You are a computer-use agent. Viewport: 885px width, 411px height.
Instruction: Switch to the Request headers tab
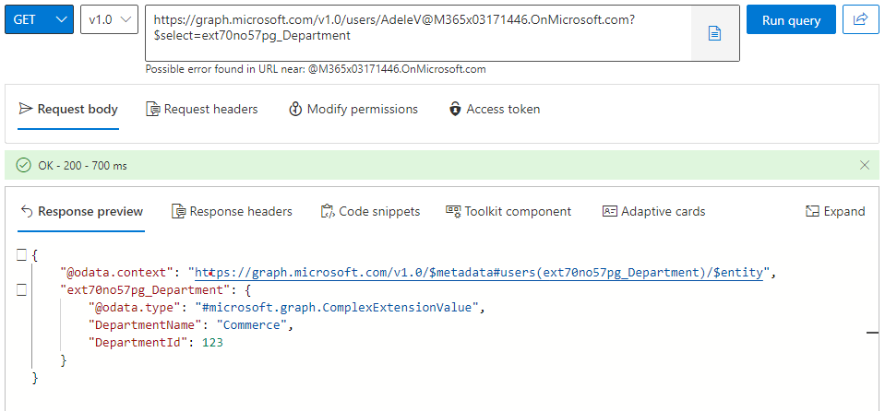click(202, 109)
